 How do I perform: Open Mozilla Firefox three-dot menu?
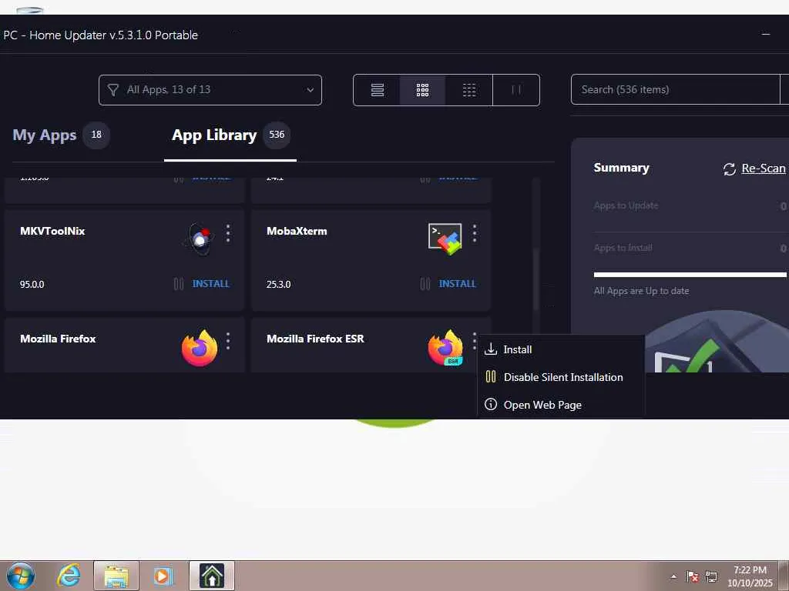point(228,341)
